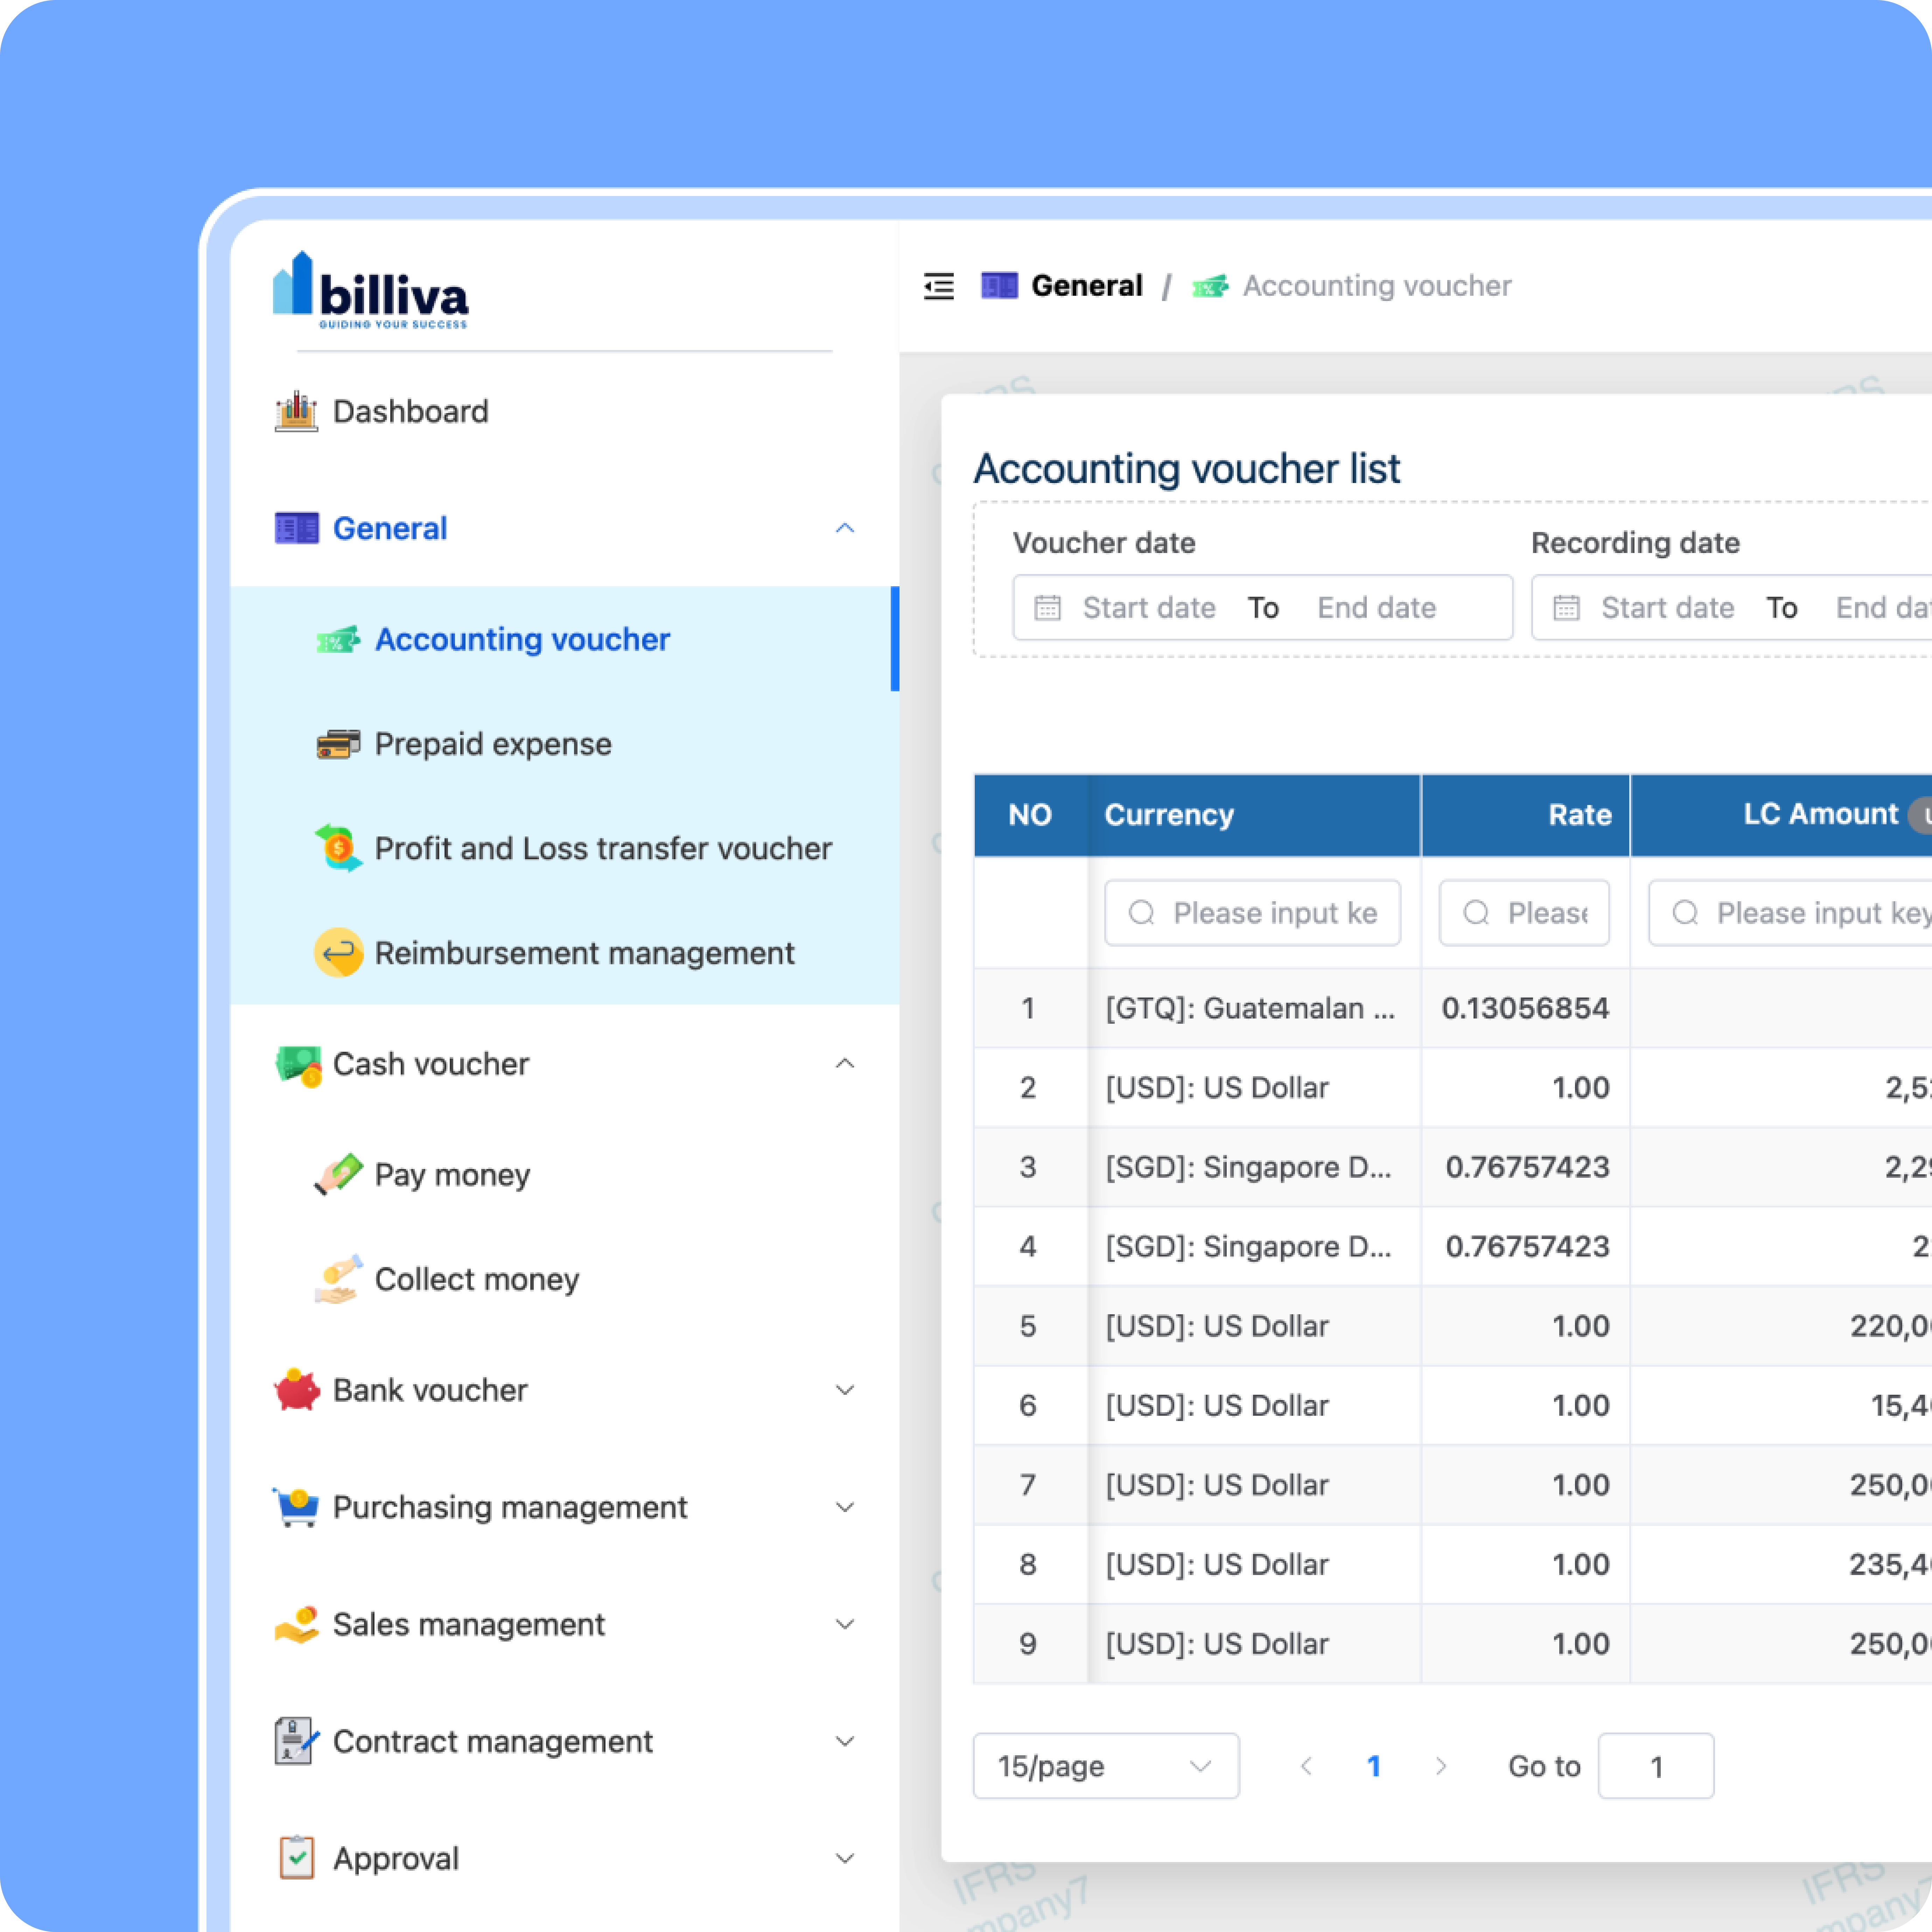Collapse the General menu section chevron
The image size is (1932, 1932).
[x=845, y=528]
